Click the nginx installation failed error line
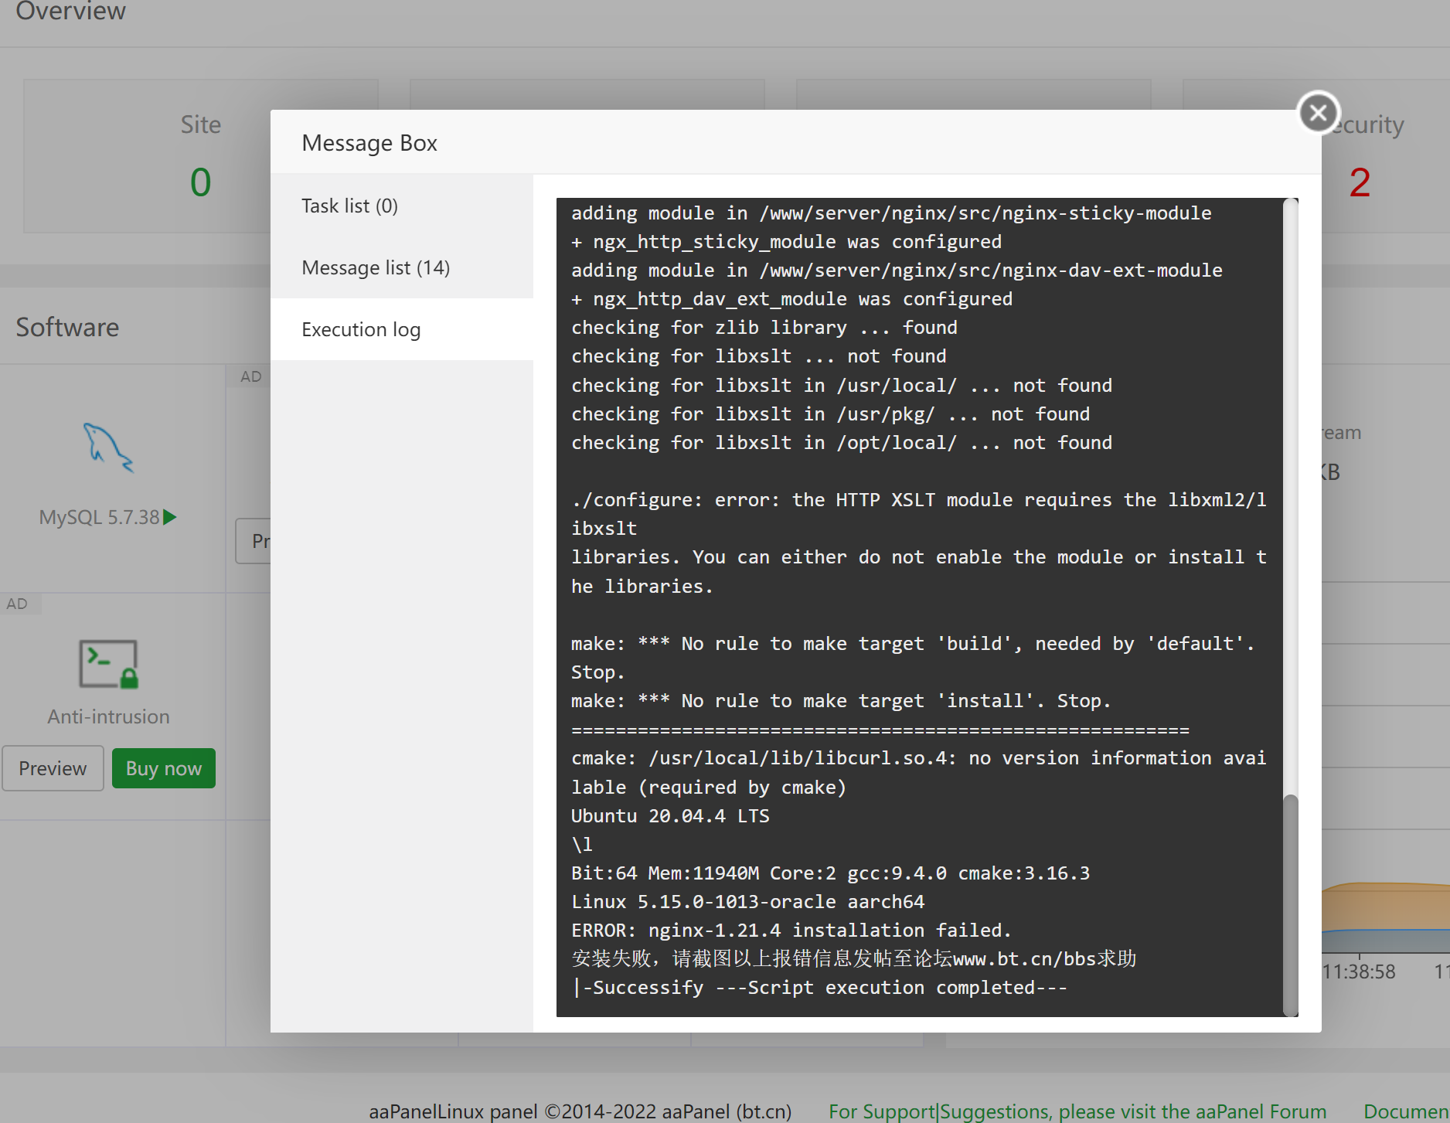The width and height of the screenshot is (1450, 1123). pyautogui.click(x=791, y=930)
